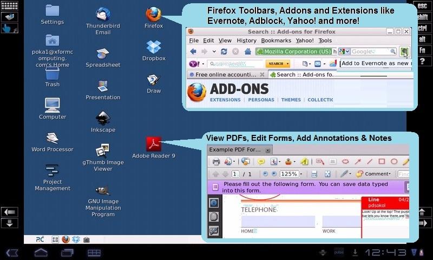
Task: Click the Firefox reload button
Action: click(224, 51)
